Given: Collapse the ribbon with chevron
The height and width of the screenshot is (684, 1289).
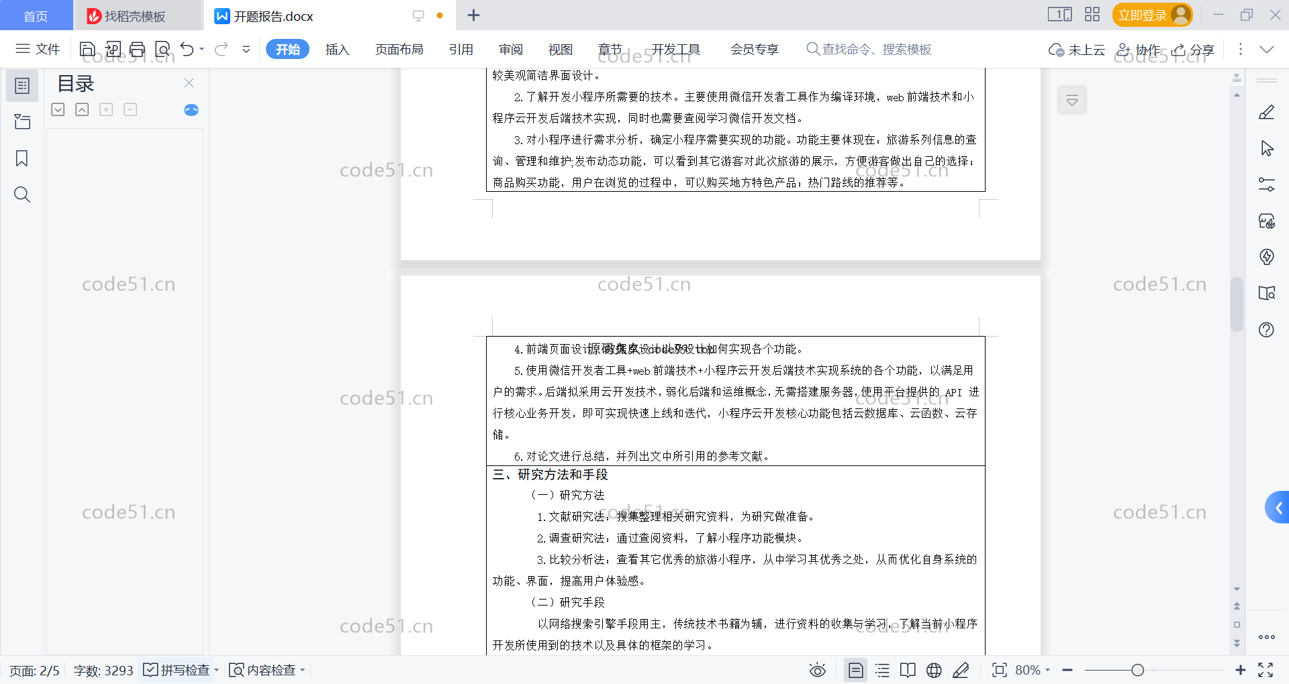Looking at the screenshot, I should click(1267, 49).
